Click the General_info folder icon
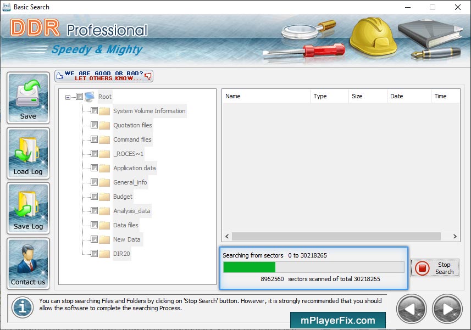This screenshot has width=471, height=330. pos(104,182)
